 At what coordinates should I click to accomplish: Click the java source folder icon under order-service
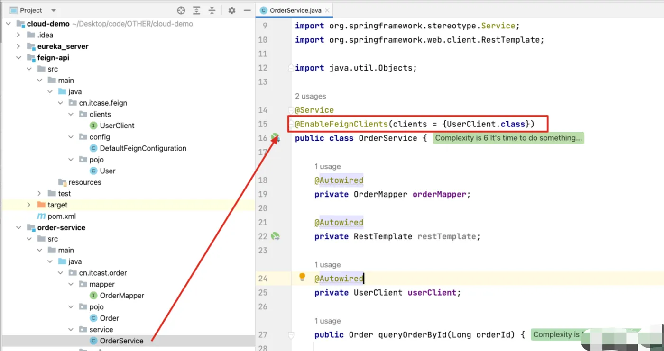(62, 261)
